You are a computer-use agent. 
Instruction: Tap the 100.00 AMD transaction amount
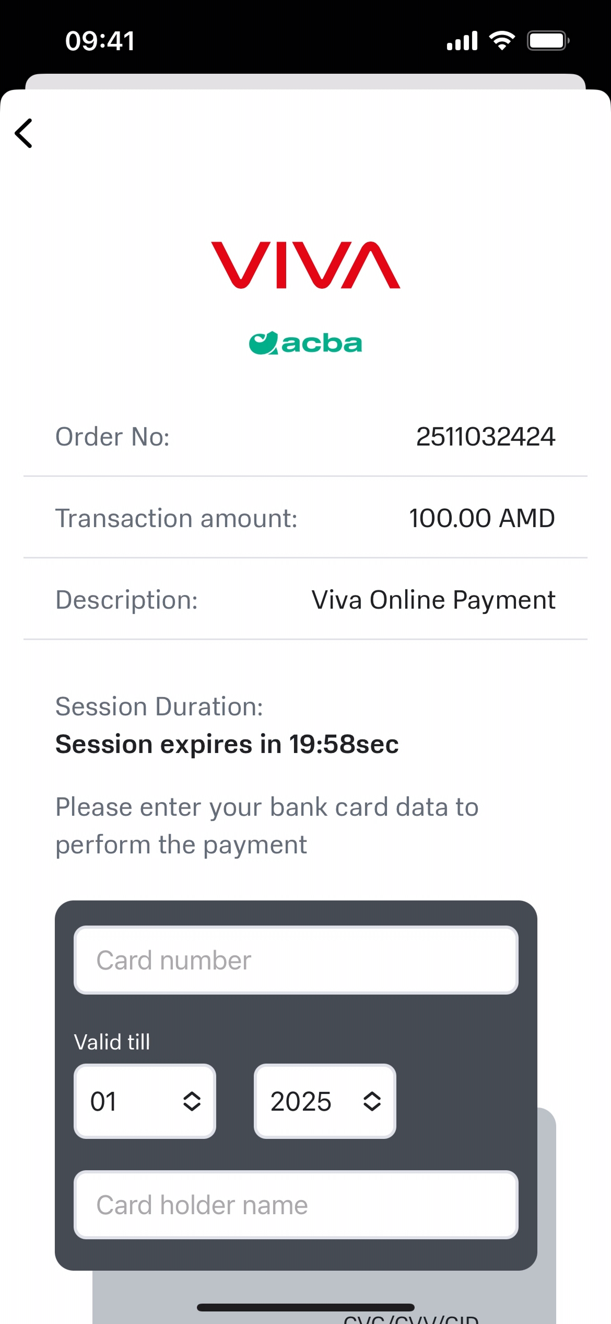pos(481,518)
